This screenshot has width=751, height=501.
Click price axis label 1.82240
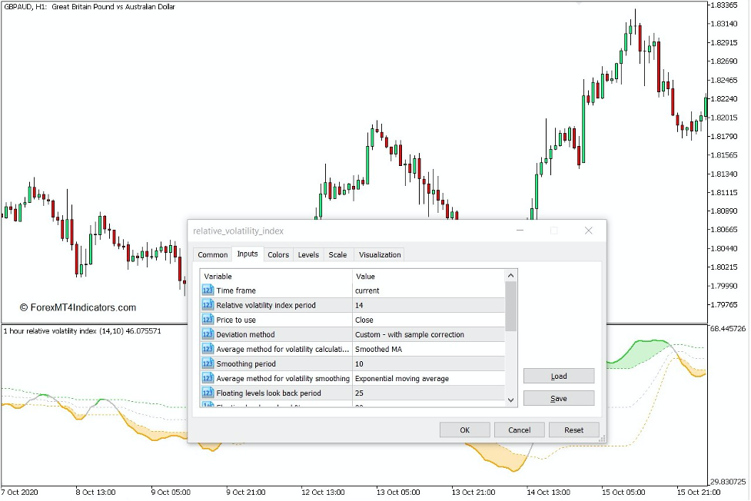[x=724, y=98]
